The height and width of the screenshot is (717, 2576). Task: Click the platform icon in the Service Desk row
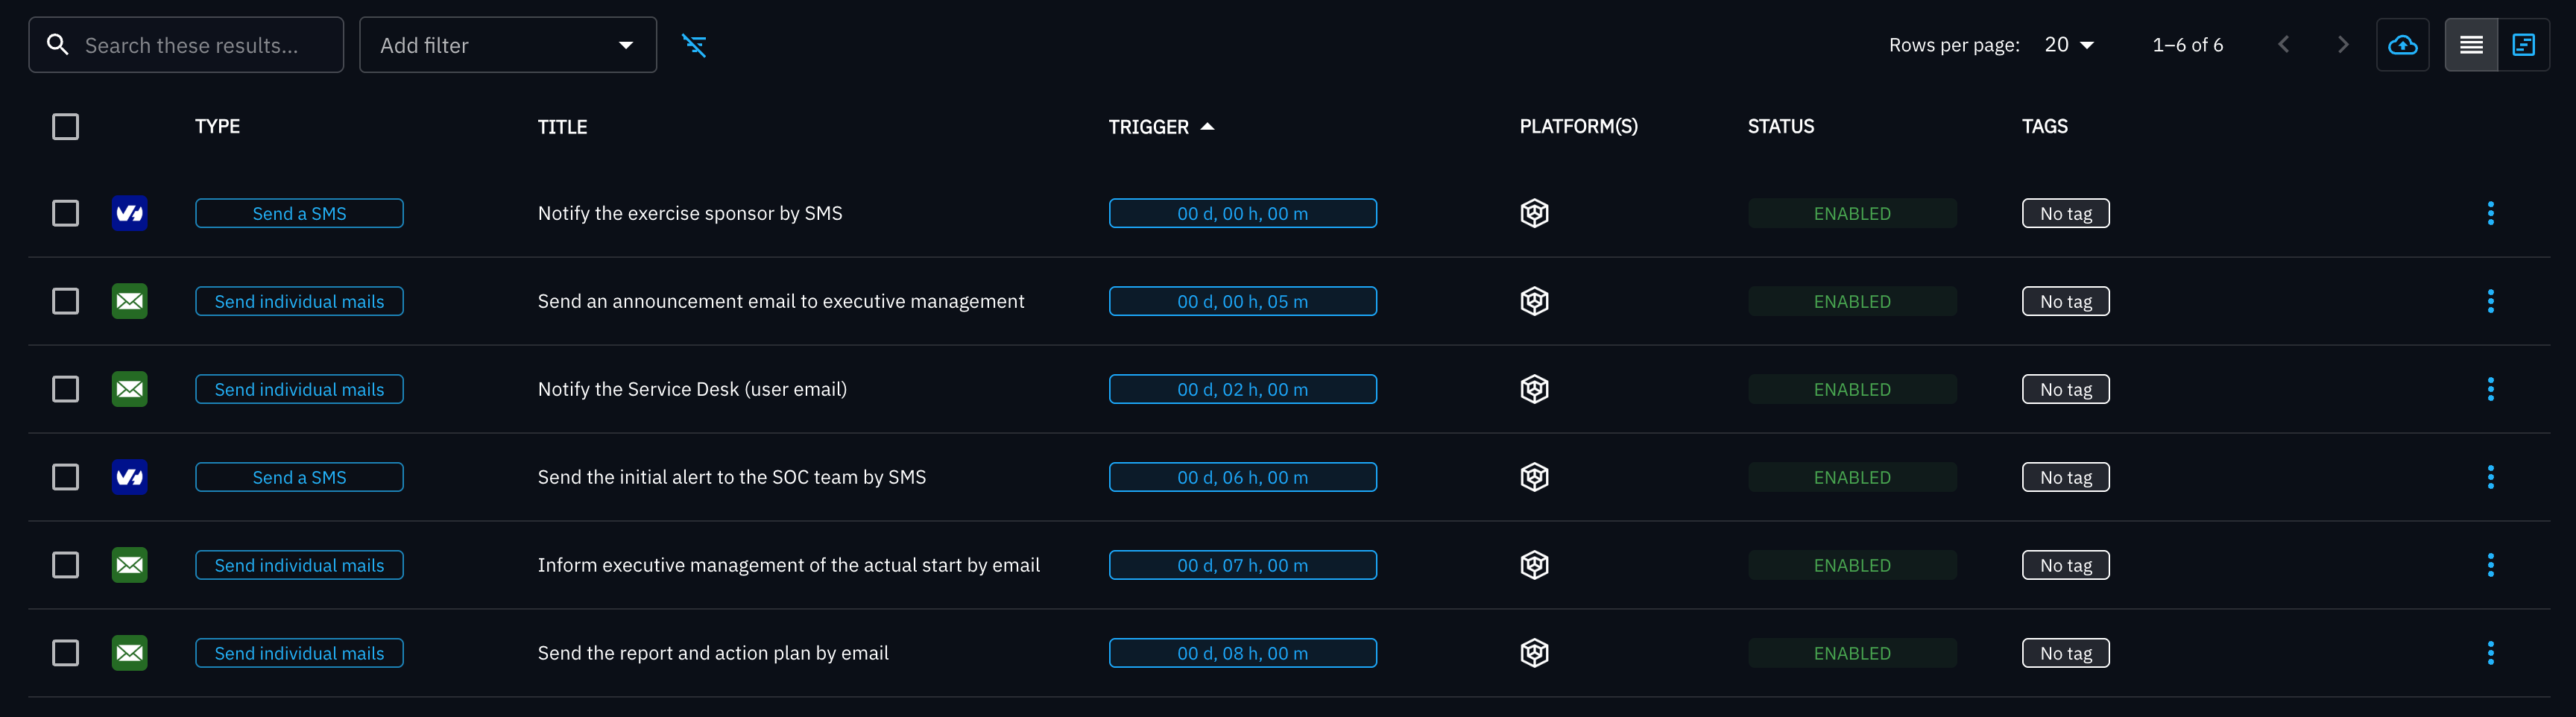[1534, 389]
